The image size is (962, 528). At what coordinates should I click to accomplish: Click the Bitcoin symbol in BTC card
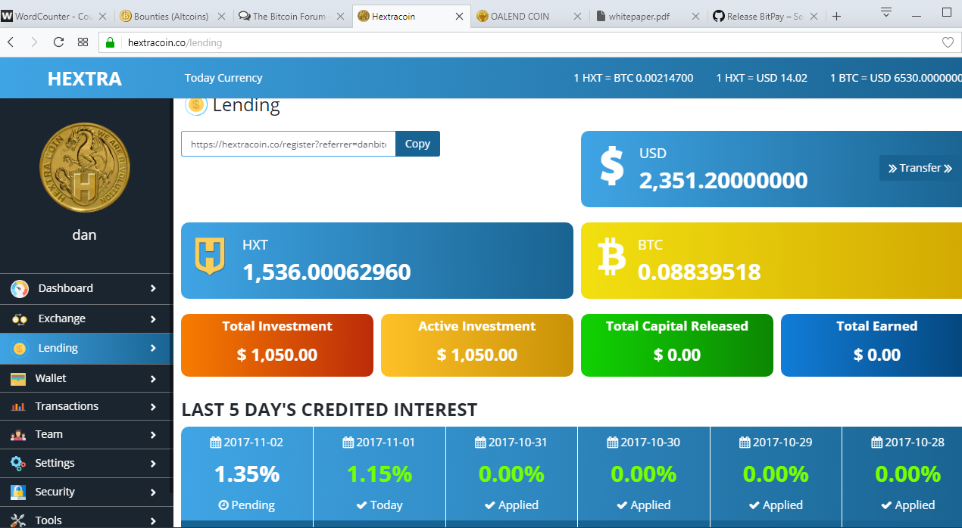tap(611, 256)
